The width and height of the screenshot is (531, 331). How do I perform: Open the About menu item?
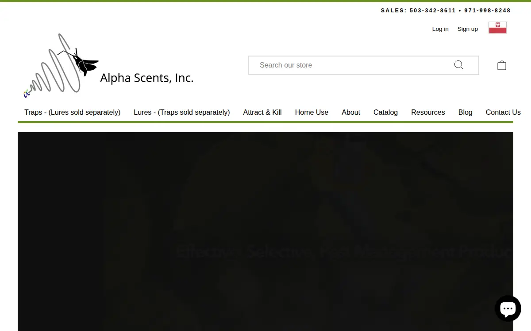[x=351, y=112]
